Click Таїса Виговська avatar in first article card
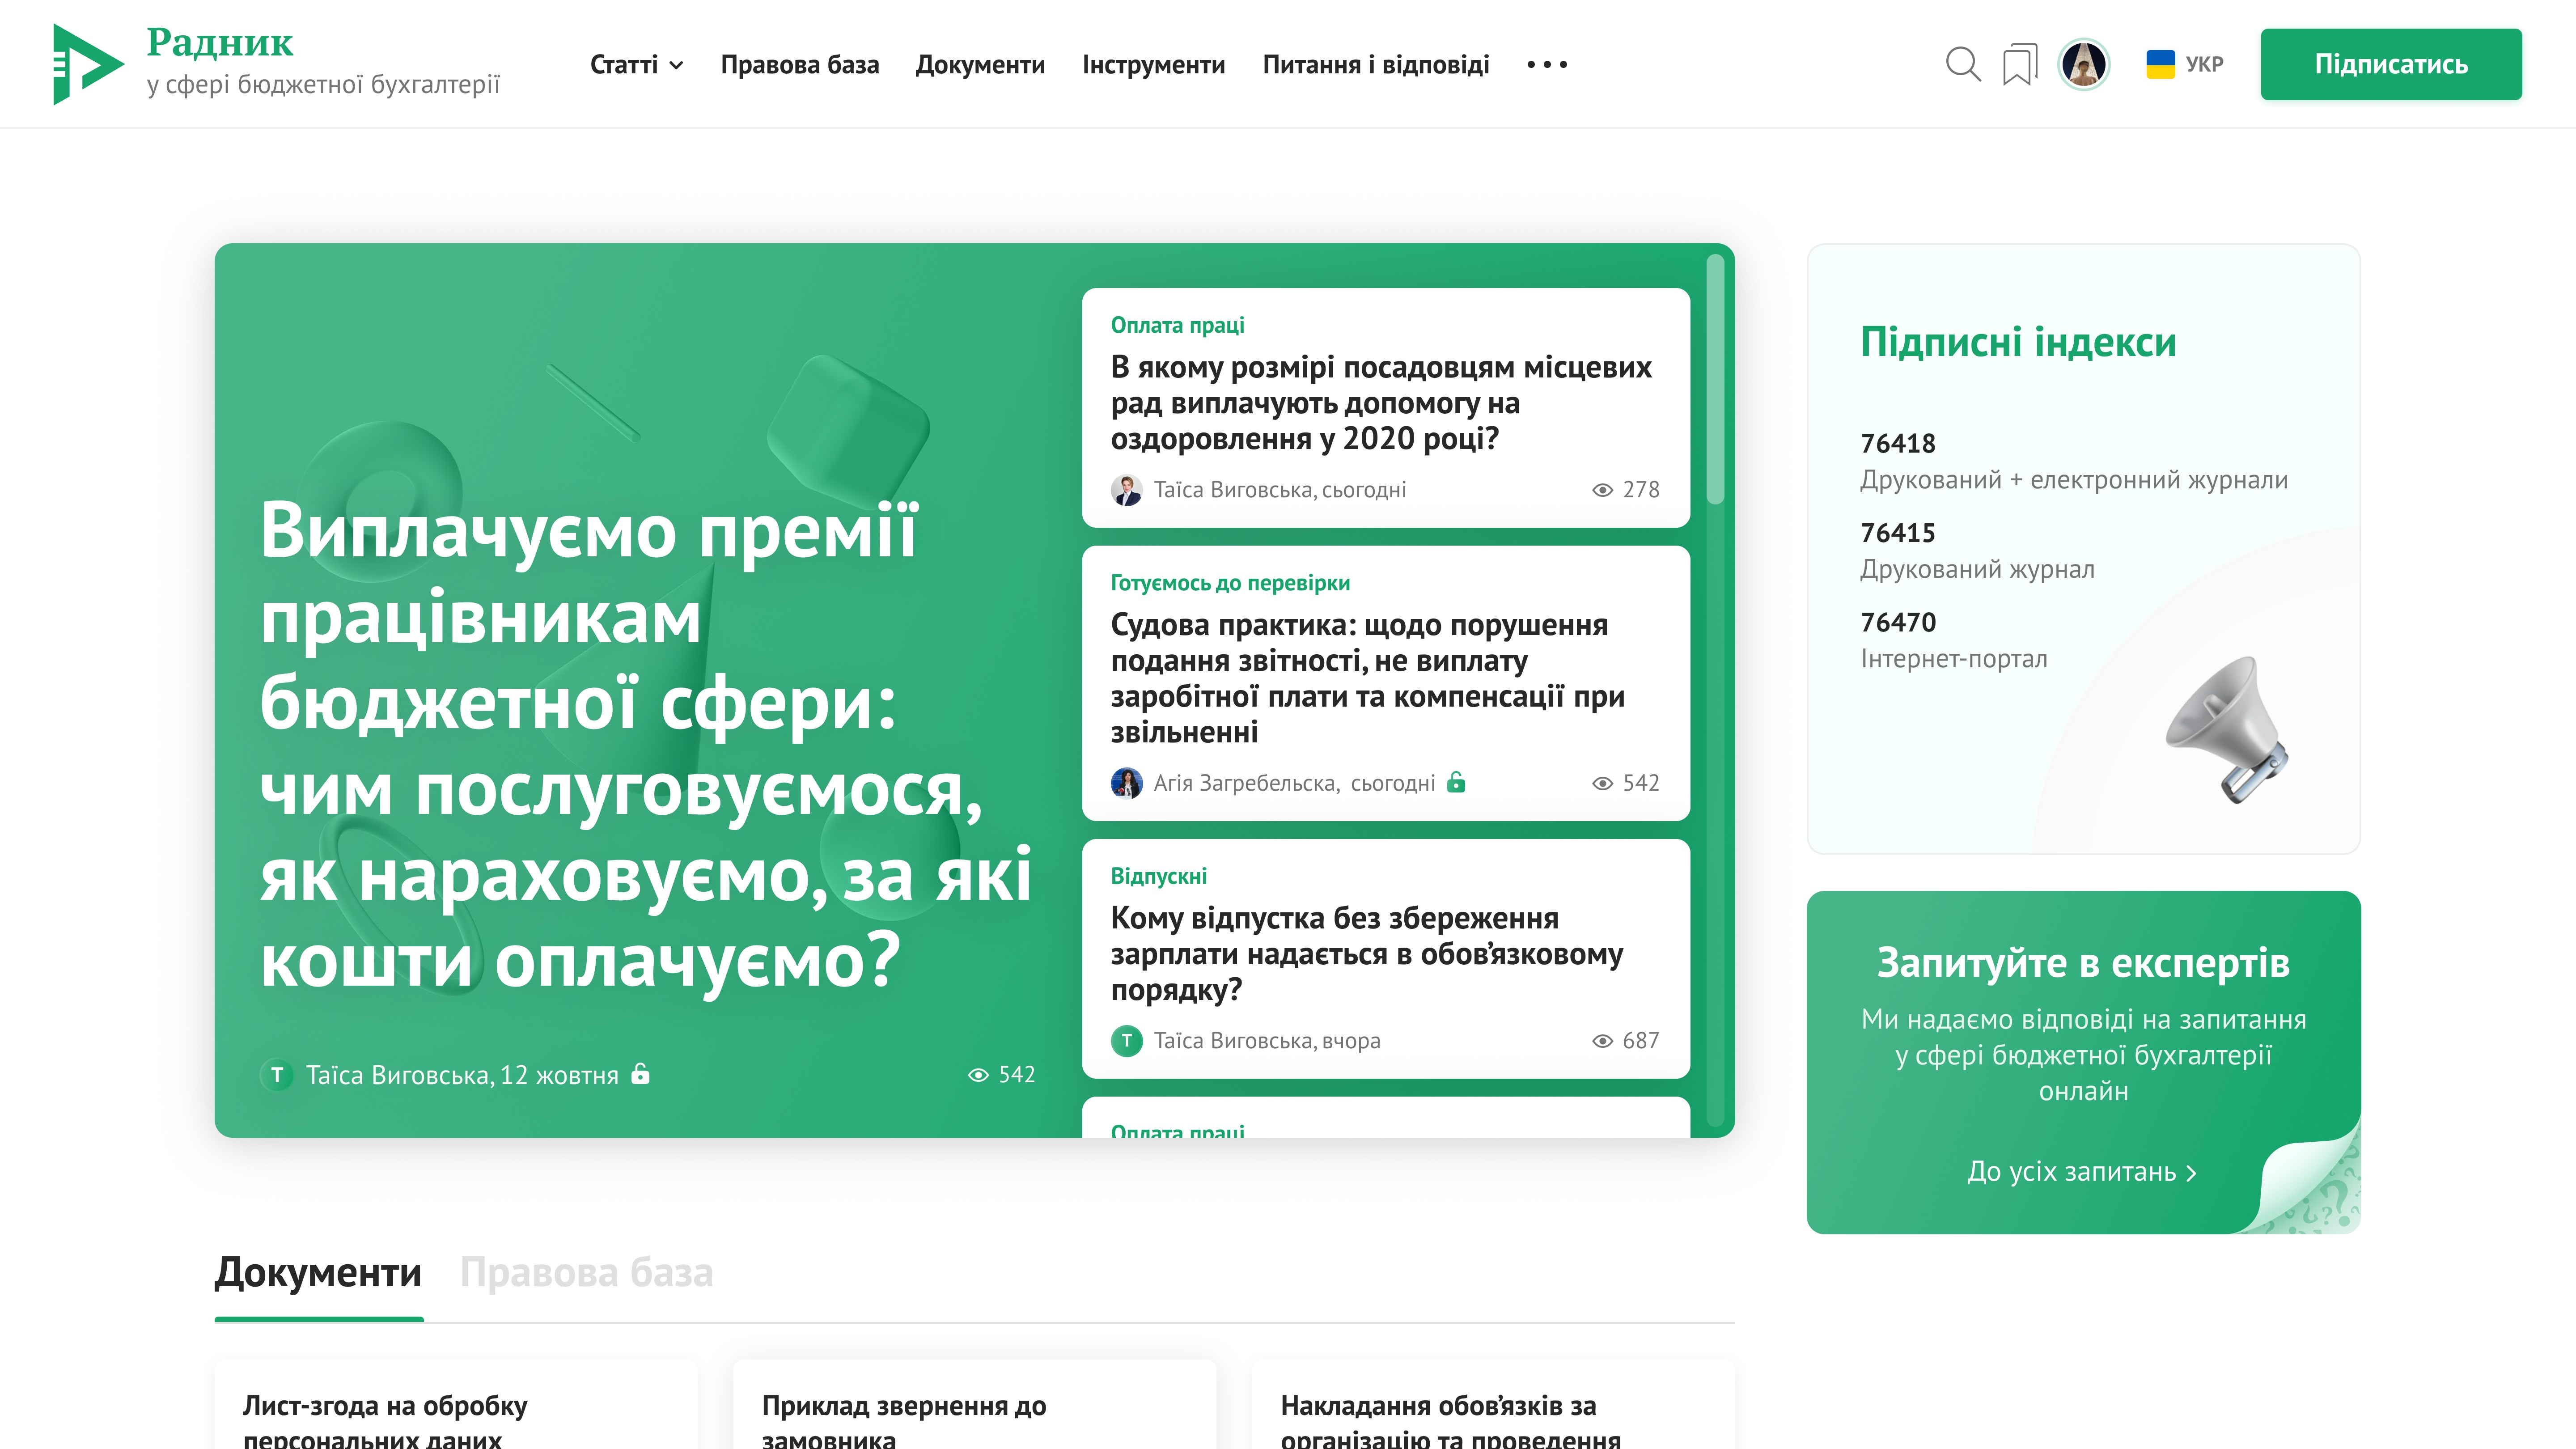Screen dimensions: 2576x1449 (1126, 490)
